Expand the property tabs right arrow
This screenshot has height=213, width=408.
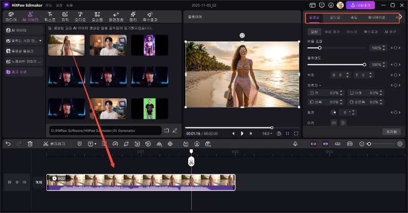coord(400,17)
